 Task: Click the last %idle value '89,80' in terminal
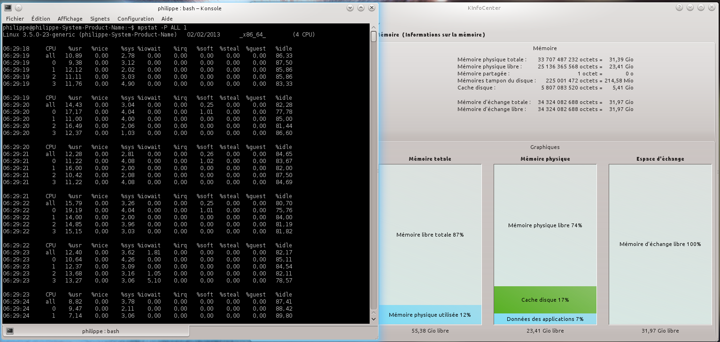point(284,316)
